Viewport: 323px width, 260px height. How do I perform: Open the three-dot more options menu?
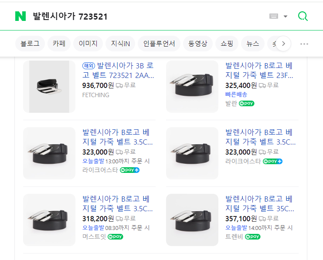304,44
